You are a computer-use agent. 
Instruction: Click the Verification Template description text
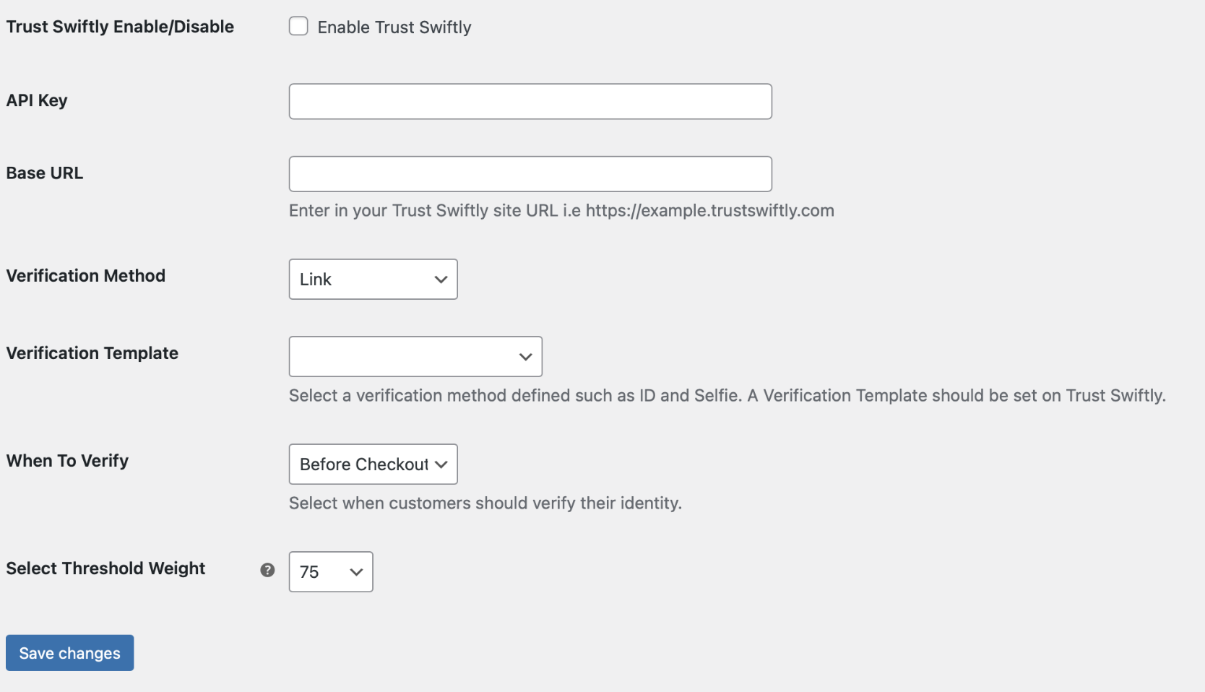(727, 396)
